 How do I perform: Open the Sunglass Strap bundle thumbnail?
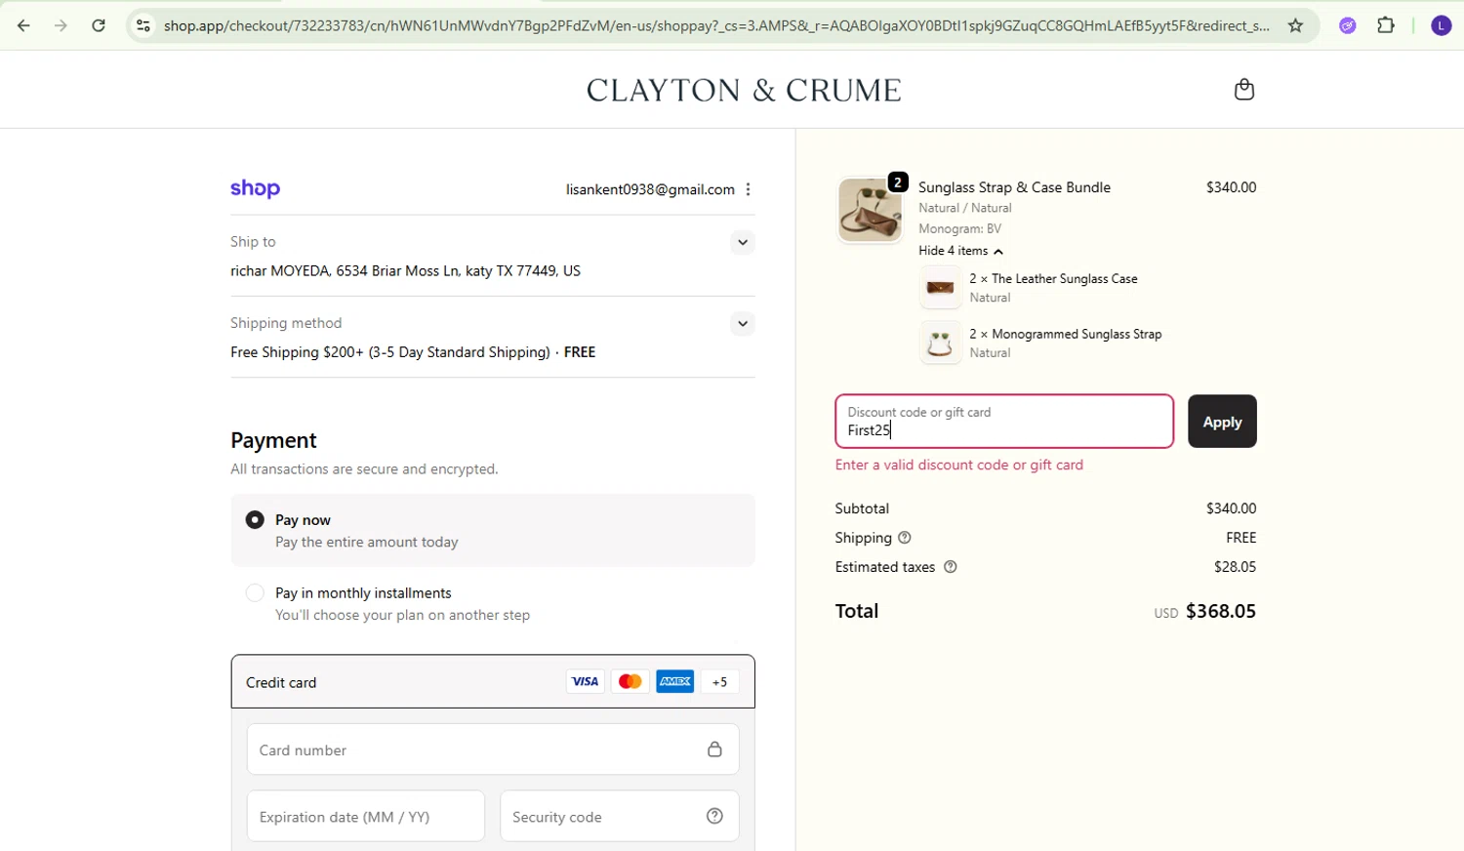click(x=871, y=210)
